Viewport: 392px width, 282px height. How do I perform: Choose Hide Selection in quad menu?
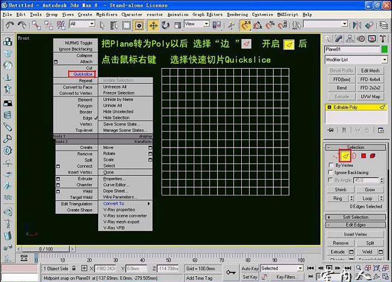[x=116, y=117]
